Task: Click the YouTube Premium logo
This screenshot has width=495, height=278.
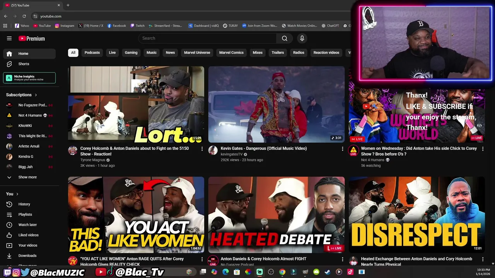Action: (32, 38)
